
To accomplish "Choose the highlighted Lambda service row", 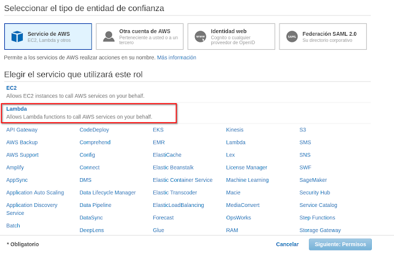I will point(89,113).
